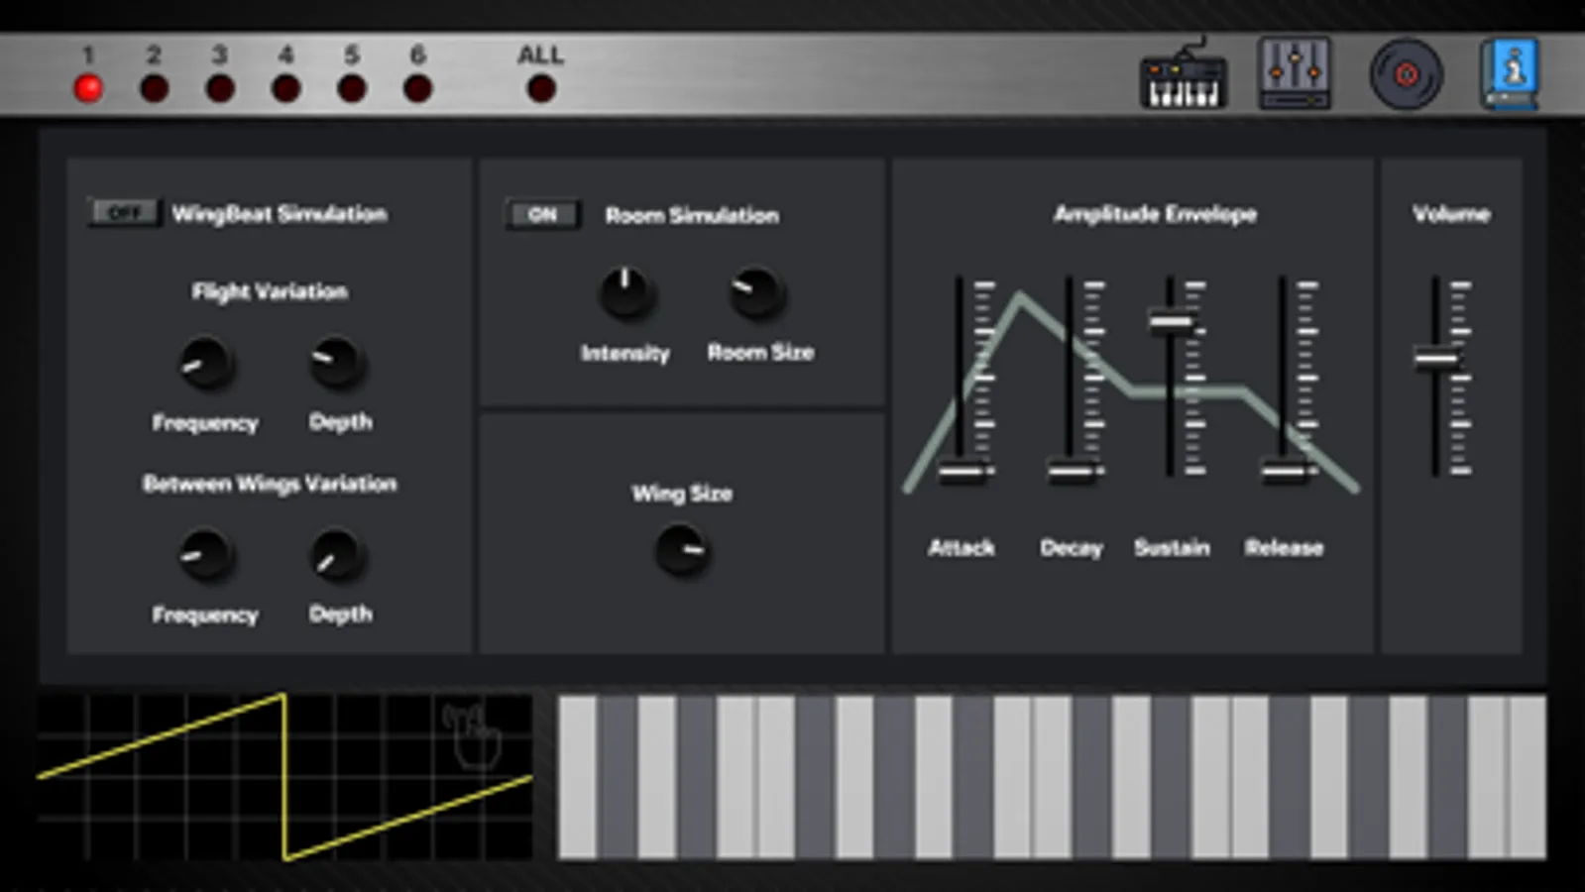Toggle WingBeat Simulation OFF switch

124,213
